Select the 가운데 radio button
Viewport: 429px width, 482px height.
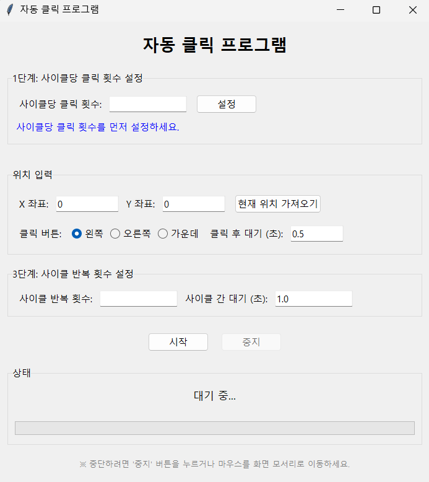coord(163,234)
